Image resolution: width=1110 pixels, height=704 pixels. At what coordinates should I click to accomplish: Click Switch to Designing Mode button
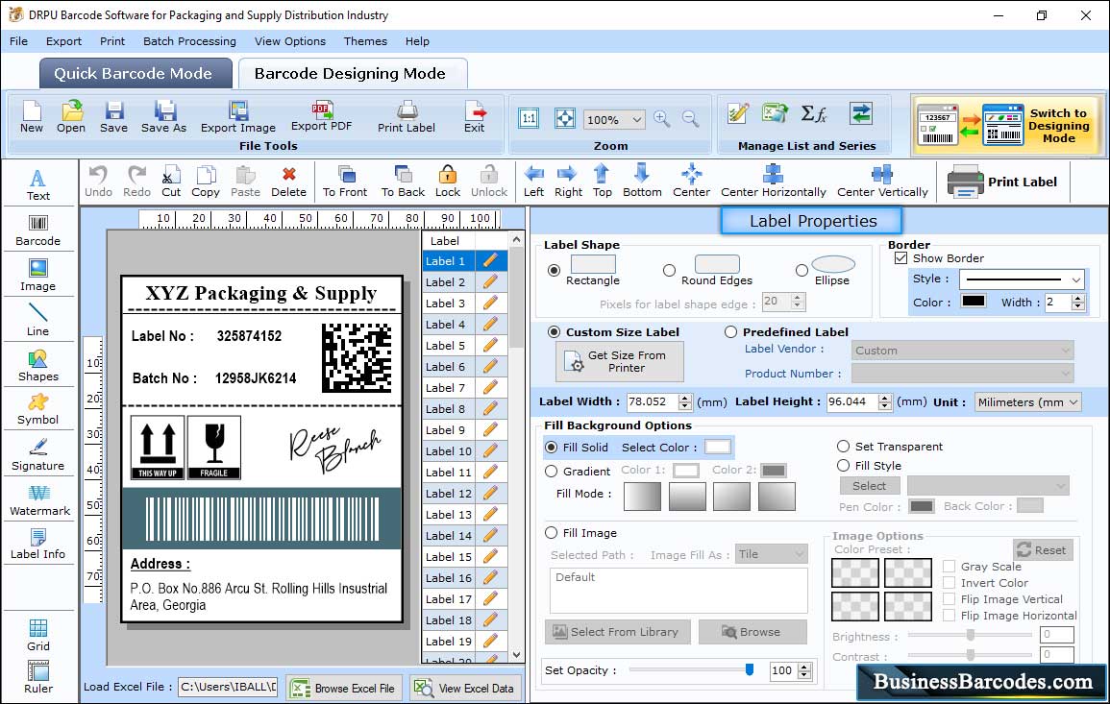[x=1007, y=125]
